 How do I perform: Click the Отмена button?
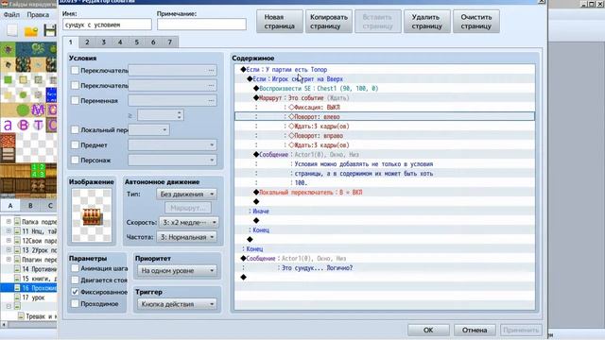click(475, 330)
